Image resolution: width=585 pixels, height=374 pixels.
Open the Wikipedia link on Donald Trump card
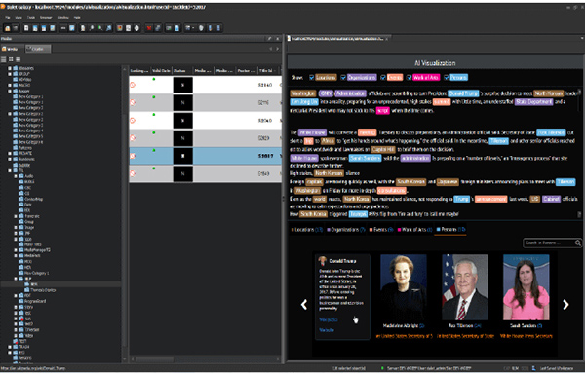click(329, 319)
